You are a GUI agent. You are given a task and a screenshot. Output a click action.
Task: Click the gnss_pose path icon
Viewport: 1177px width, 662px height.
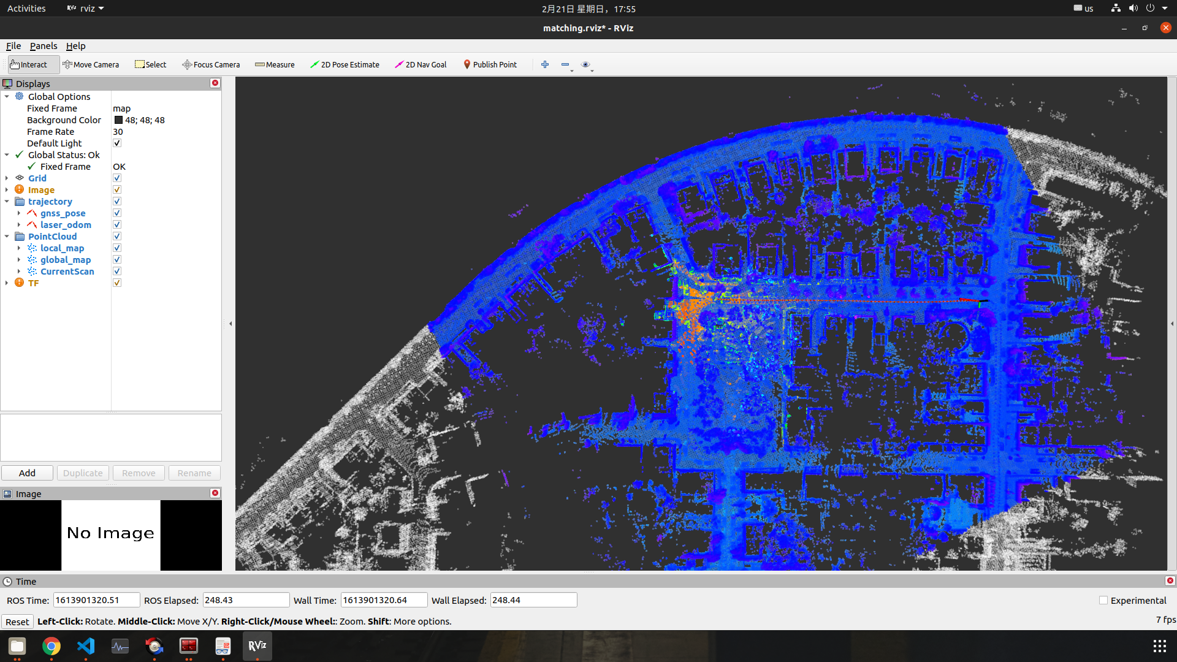[x=32, y=213]
